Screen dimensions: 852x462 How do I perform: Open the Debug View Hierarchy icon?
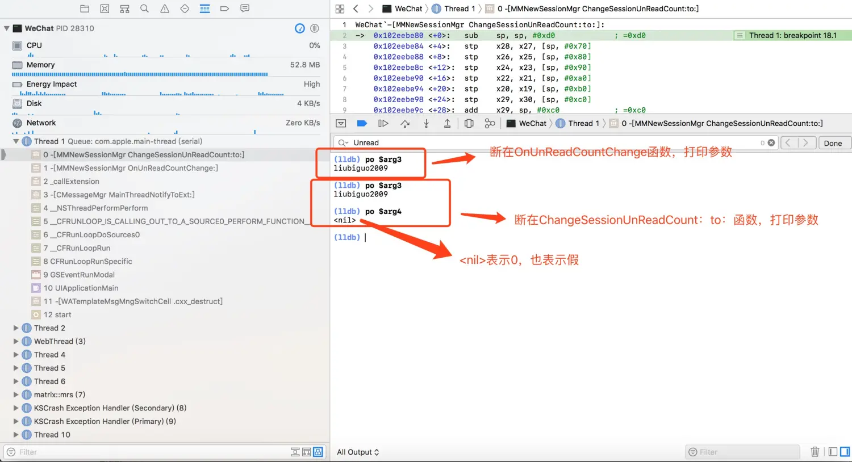click(x=469, y=123)
